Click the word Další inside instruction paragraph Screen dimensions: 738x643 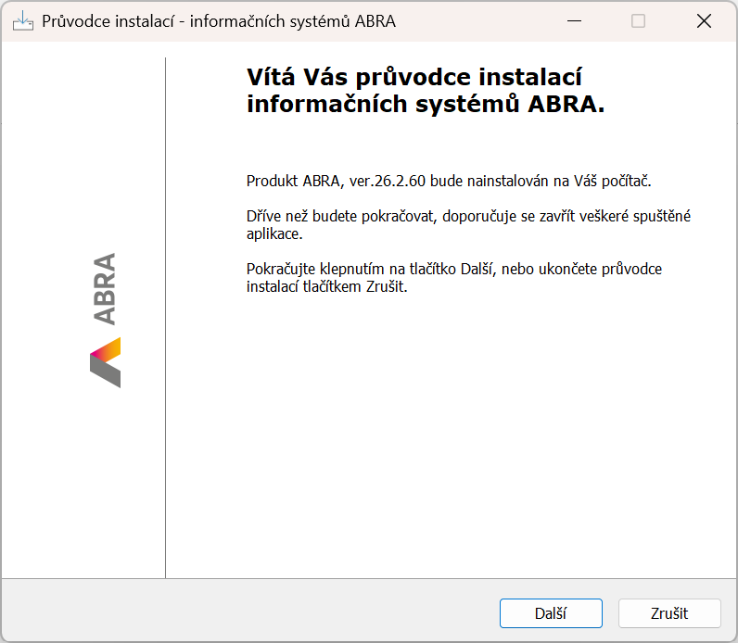coord(477,269)
